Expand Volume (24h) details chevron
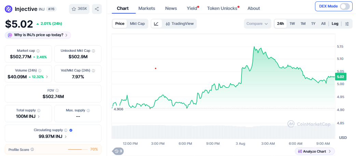The width and height of the screenshot is (356, 156). point(47,77)
